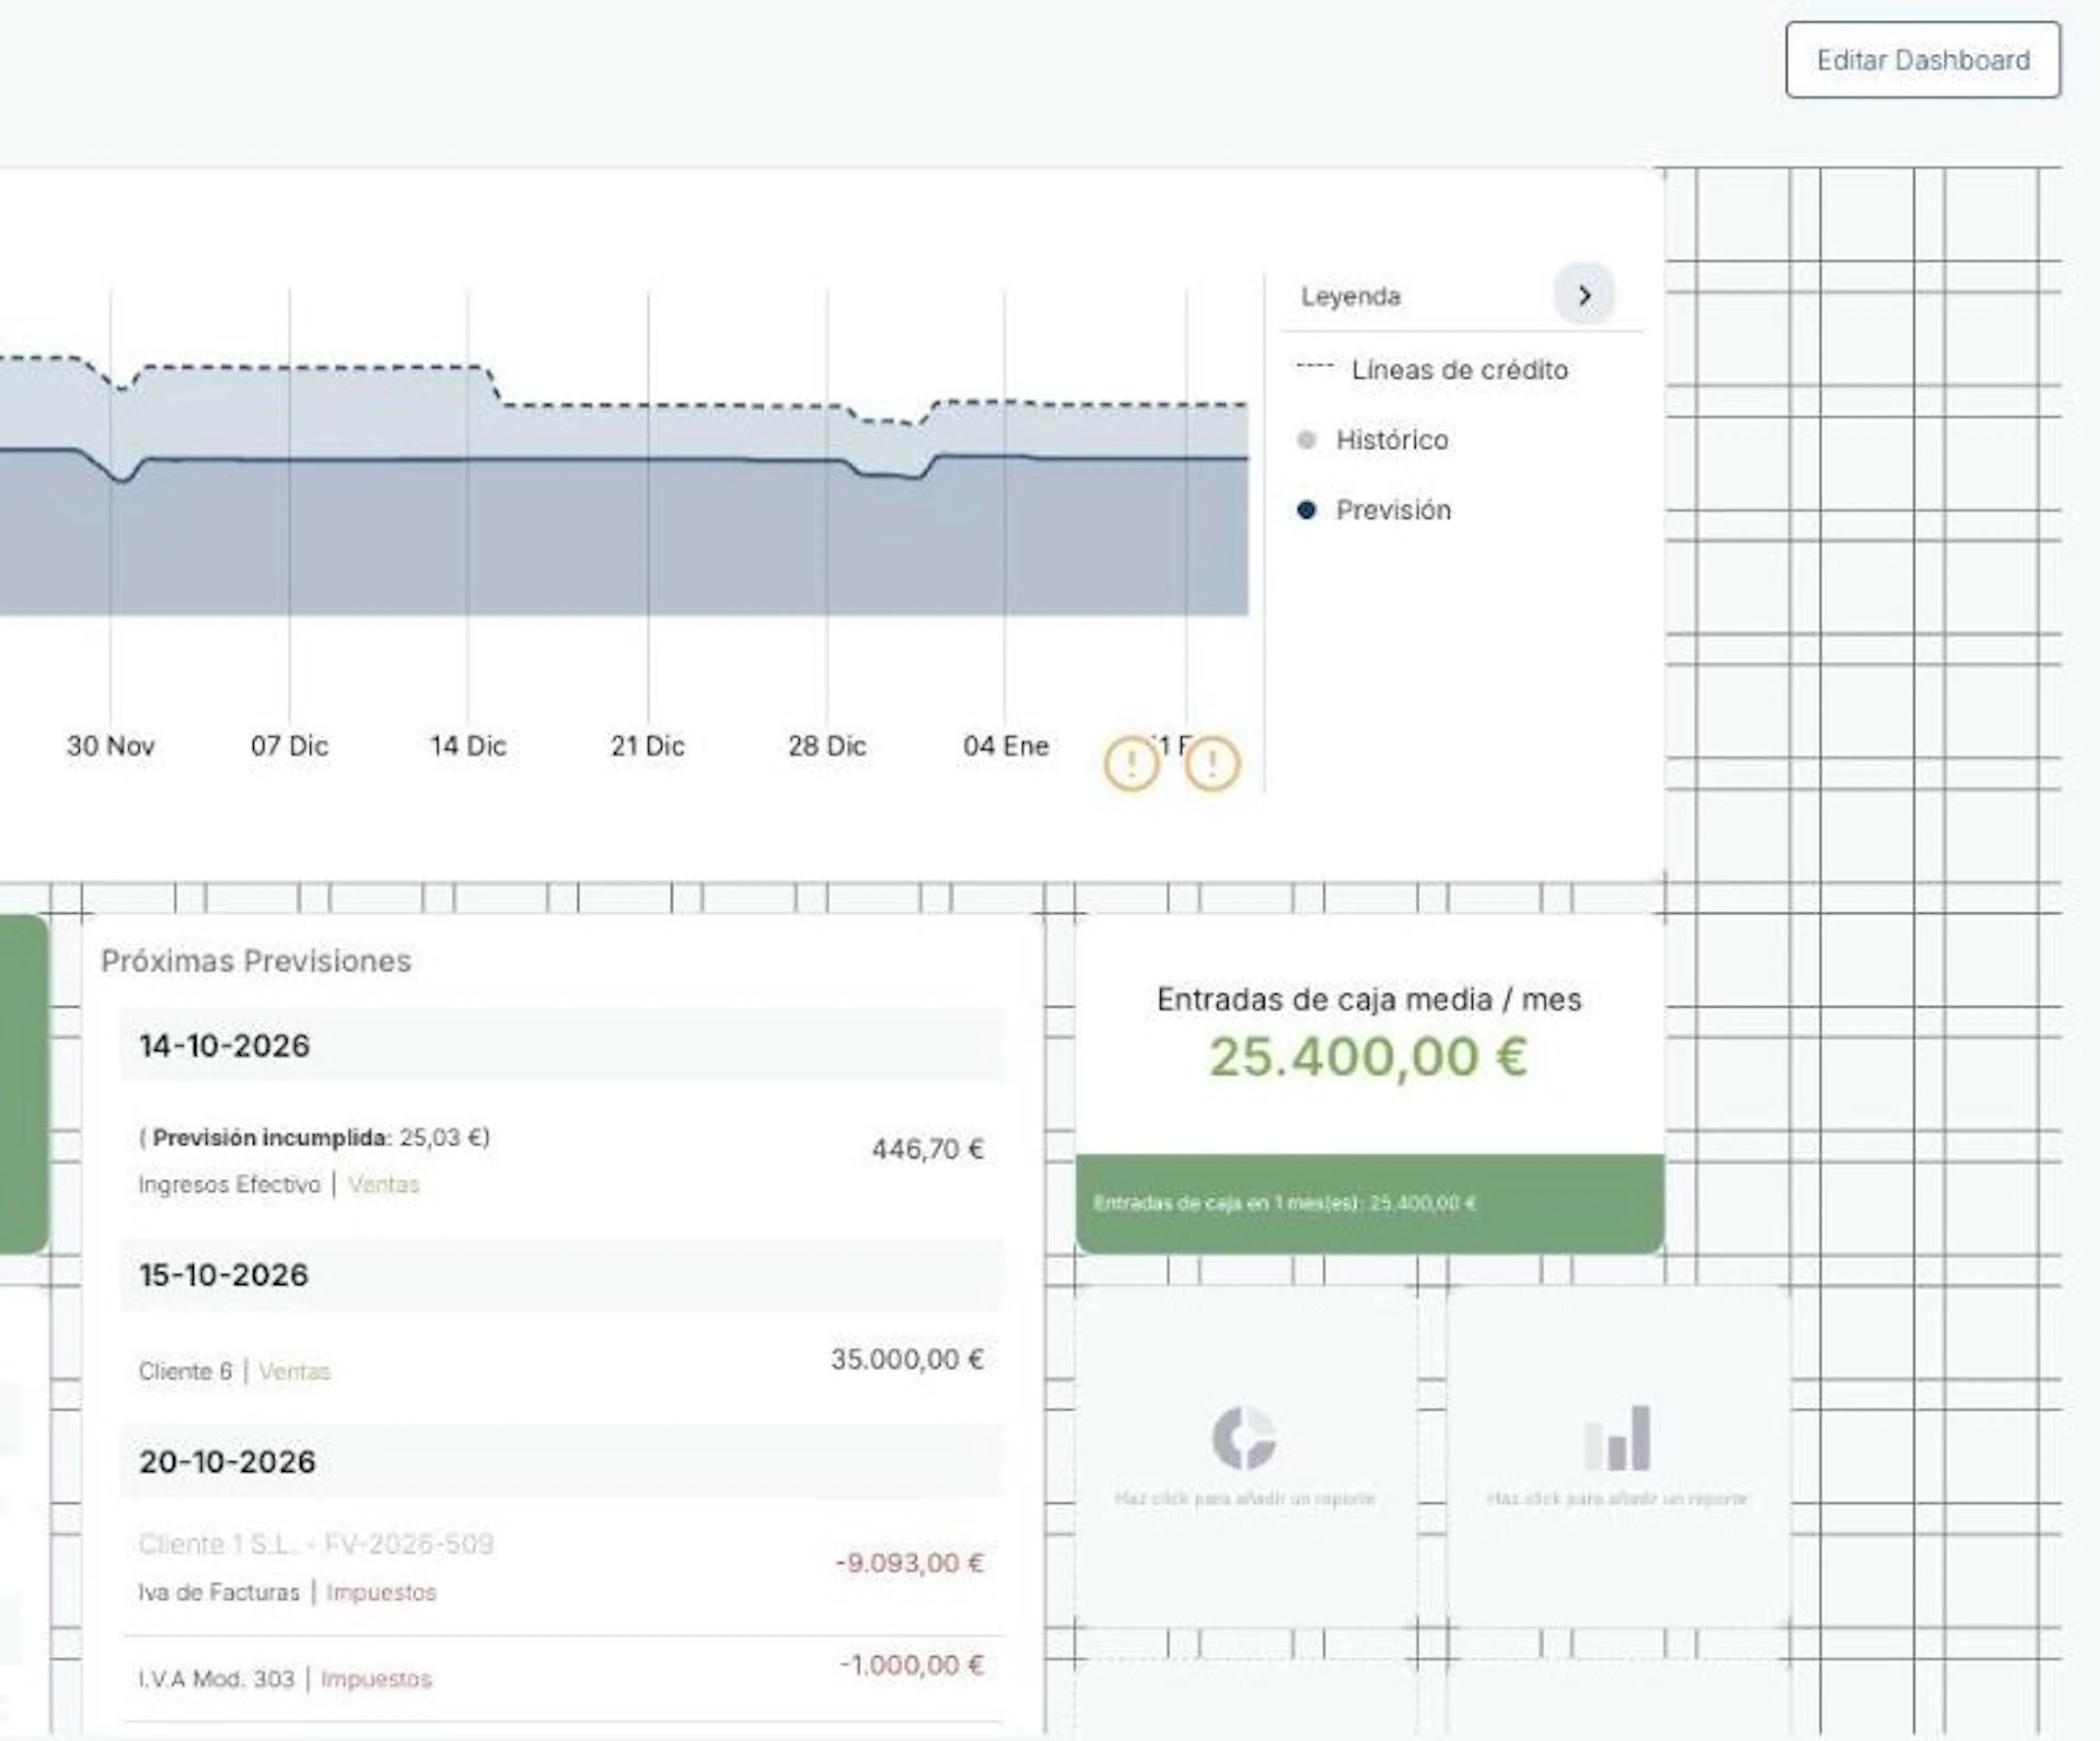The width and height of the screenshot is (2100, 1741).
Task: Click the 14 Dic axis label
Action: (x=468, y=746)
